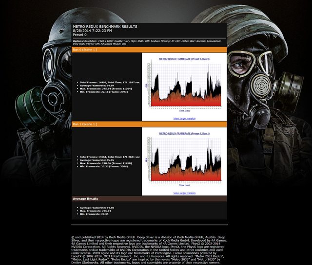This screenshot has height=265, width=312.
Task: Click 'Max. Framerate: 270.56' in Run 1
Action: click(106, 163)
